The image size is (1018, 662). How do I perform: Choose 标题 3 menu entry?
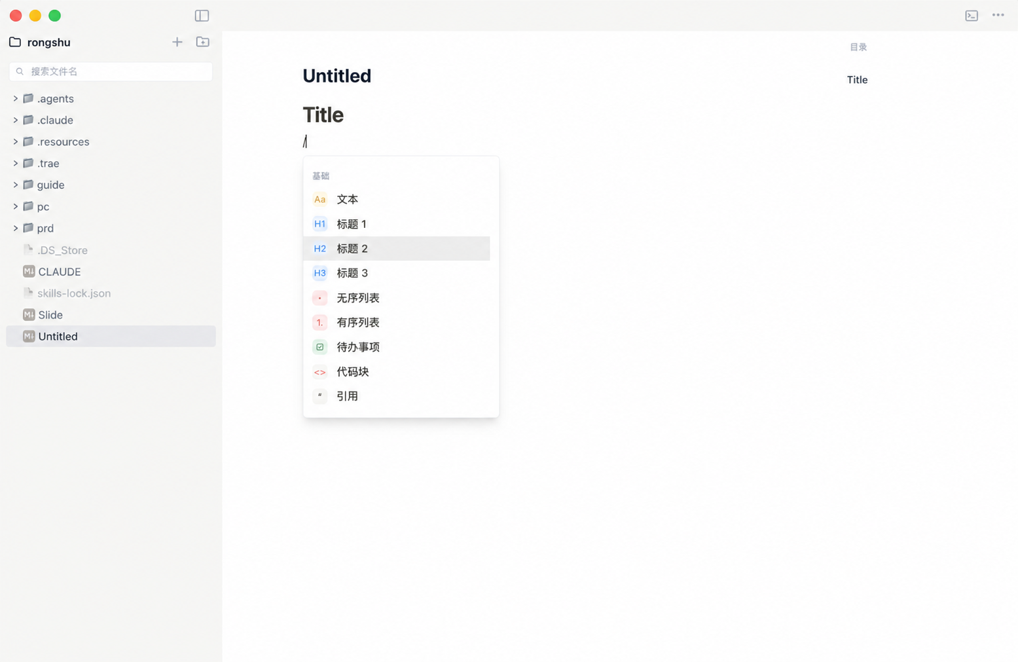[397, 273]
